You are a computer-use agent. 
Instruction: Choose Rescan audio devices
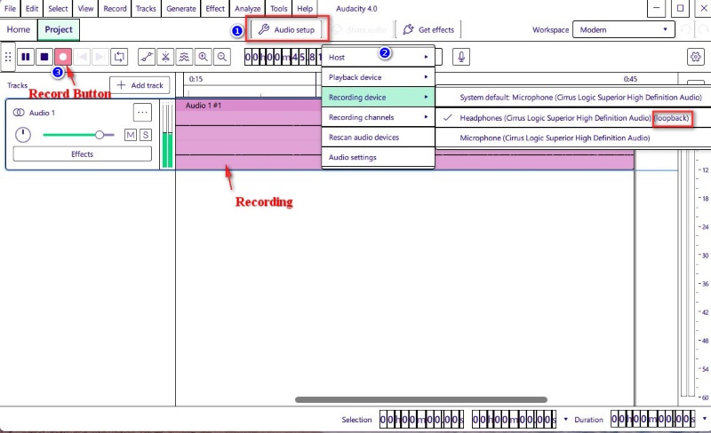[x=379, y=137]
